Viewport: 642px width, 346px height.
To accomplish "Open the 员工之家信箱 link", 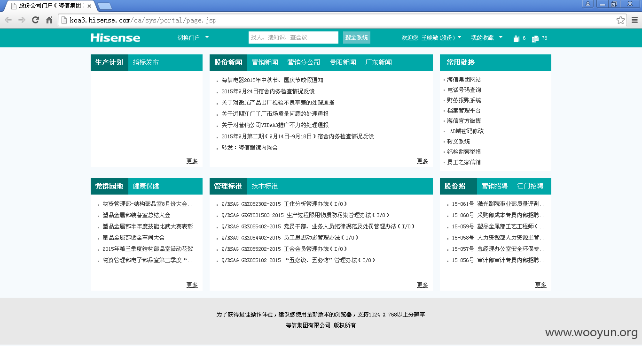I will point(464,162).
